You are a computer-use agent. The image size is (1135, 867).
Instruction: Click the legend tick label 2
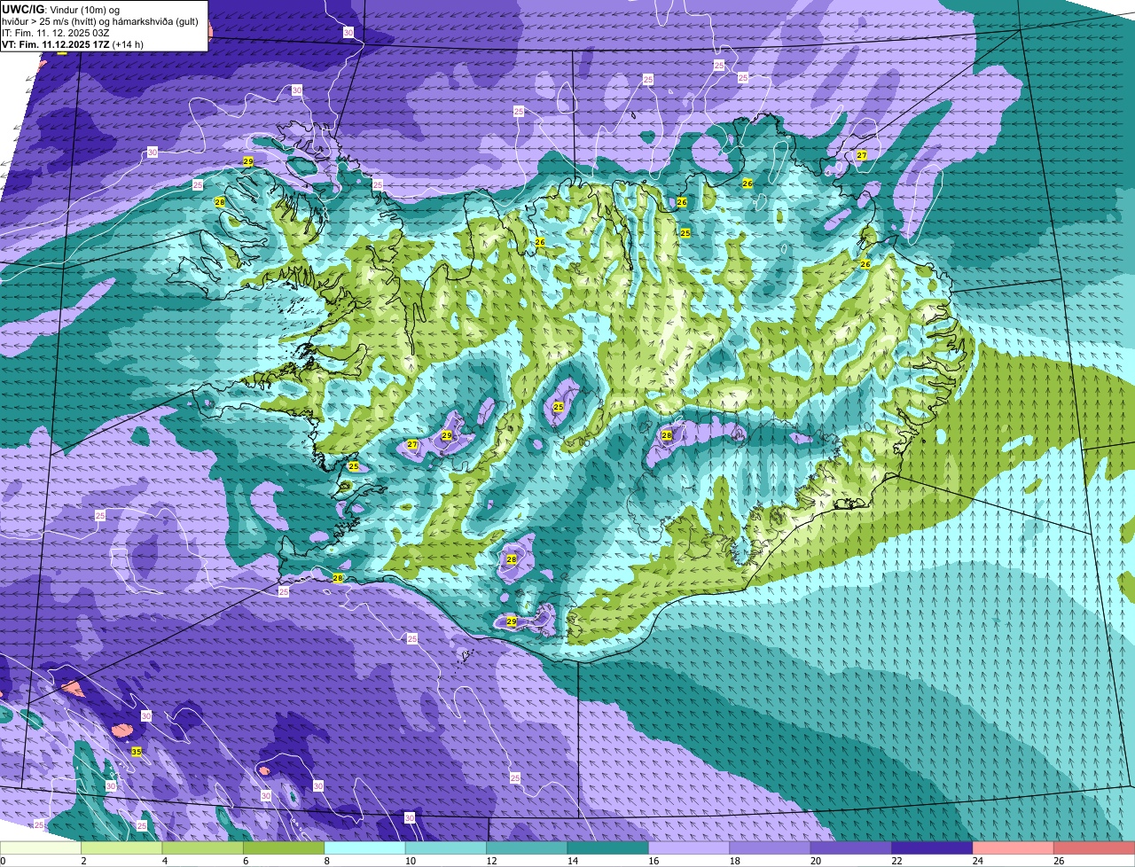pyautogui.click(x=82, y=861)
